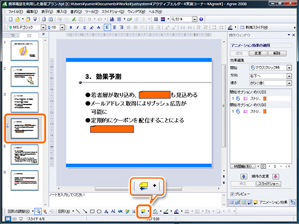Open the 方向 direction dropdown
Viewport: 299px width, 224px height.
tap(289, 76)
